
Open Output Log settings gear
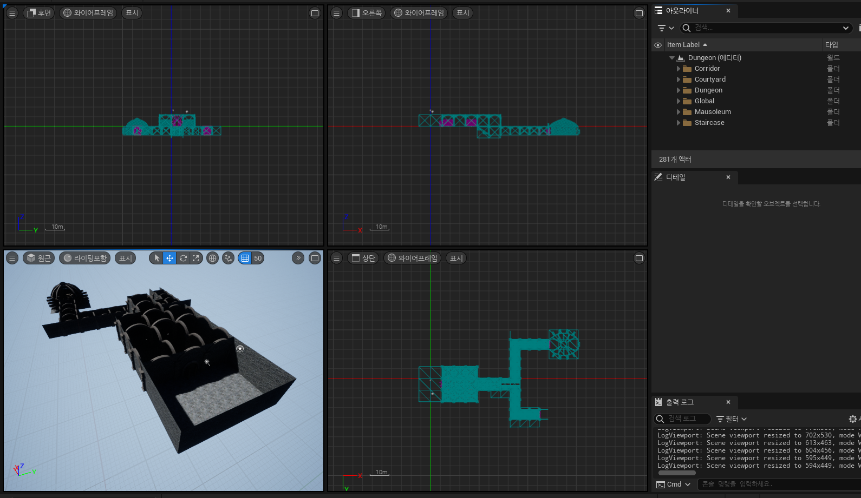tap(853, 419)
